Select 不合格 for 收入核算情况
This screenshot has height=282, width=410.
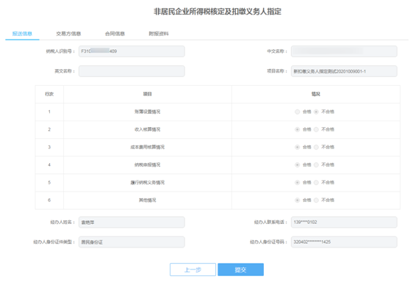coord(316,130)
